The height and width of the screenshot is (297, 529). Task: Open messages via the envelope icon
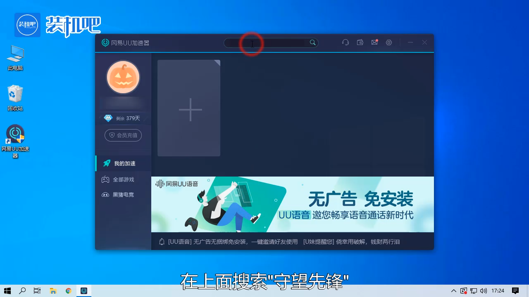point(374,42)
